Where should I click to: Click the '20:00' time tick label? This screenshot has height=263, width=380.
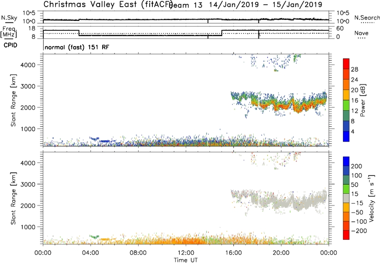(281, 253)
